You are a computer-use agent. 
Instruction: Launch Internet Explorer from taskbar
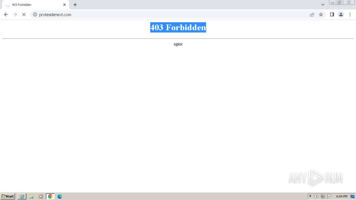pyautogui.click(x=22, y=196)
